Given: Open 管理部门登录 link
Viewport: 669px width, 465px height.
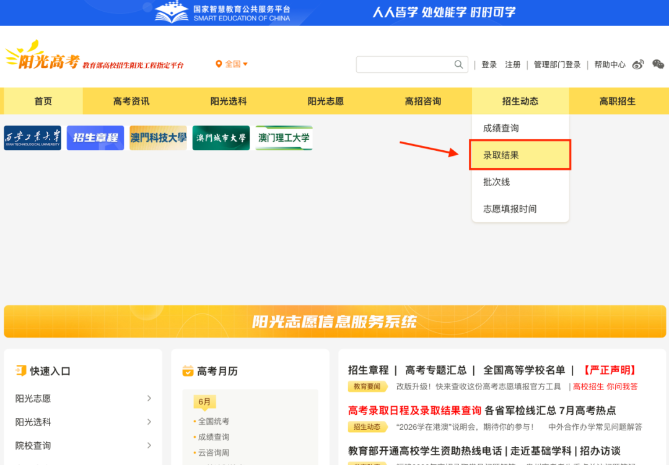Looking at the screenshot, I should 557,65.
